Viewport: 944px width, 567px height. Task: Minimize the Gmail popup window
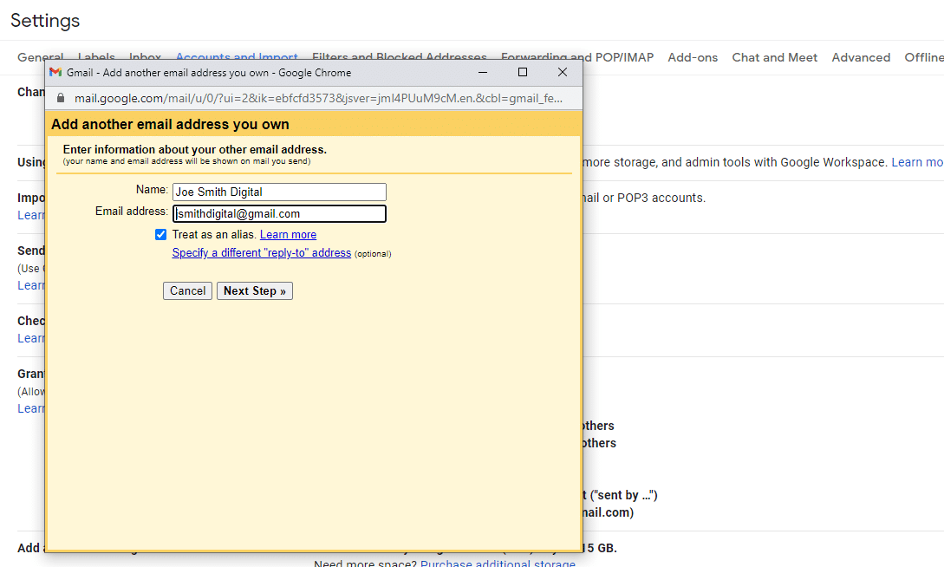(482, 73)
